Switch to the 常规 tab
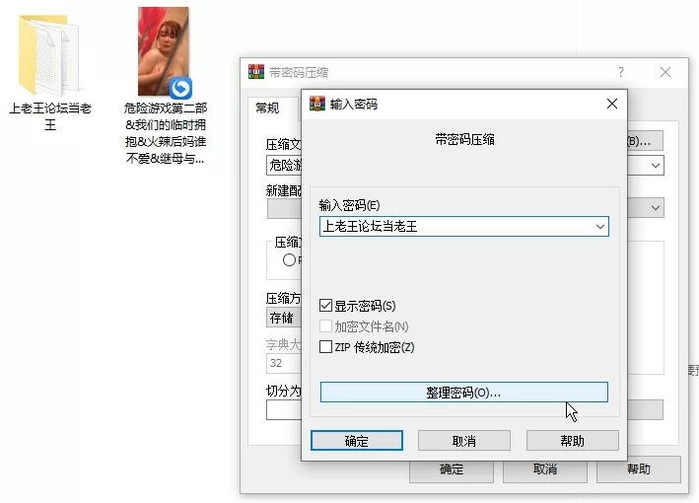 pos(267,108)
